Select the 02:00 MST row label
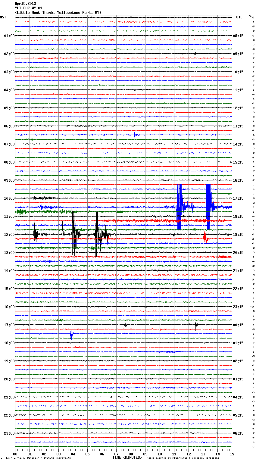The width and height of the screenshot is (256, 462). click(x=9, y=54)
